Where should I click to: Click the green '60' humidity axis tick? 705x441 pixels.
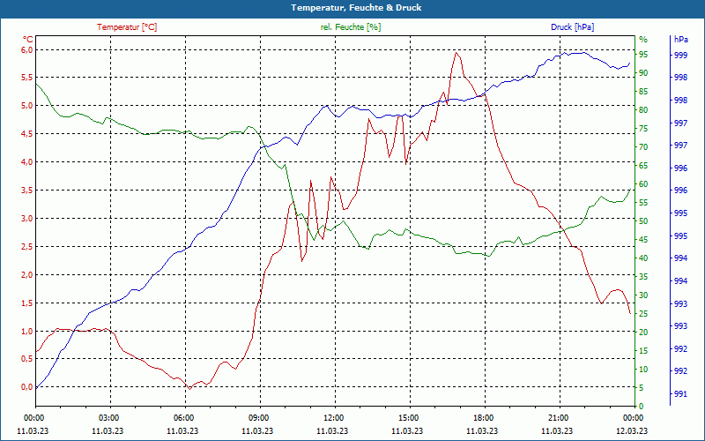643,184
